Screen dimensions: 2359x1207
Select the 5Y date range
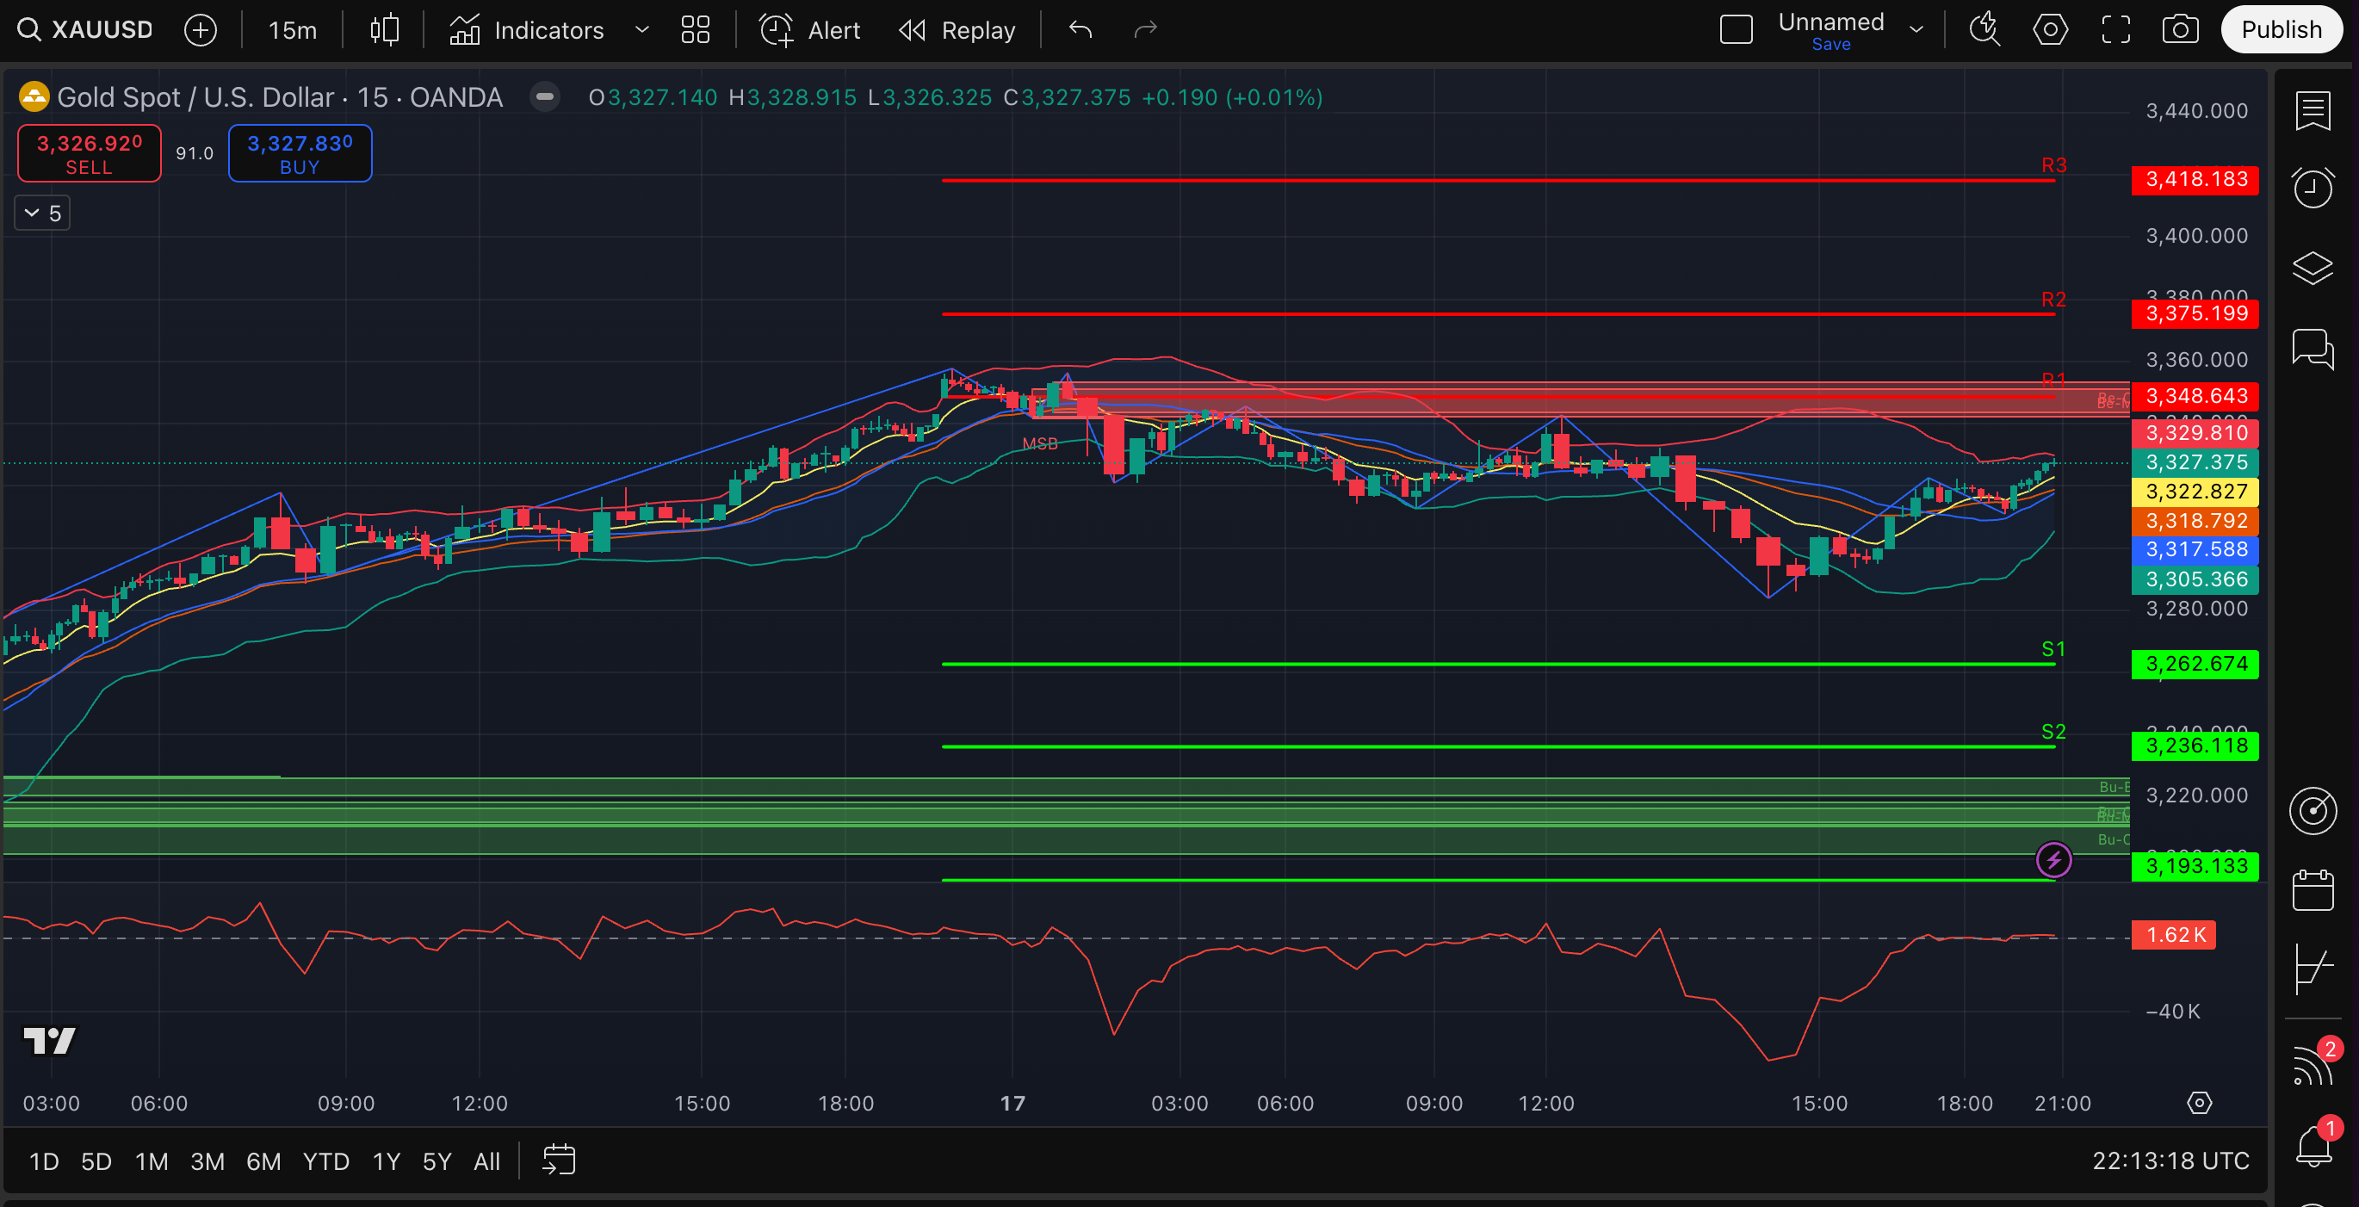pos(437,1161)
